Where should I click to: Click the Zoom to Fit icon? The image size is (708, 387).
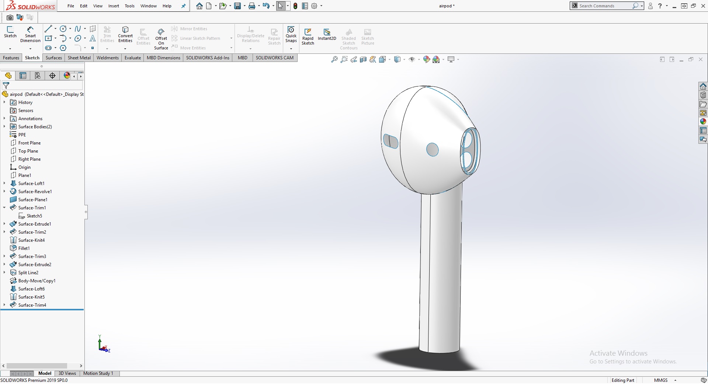(334, 59)
